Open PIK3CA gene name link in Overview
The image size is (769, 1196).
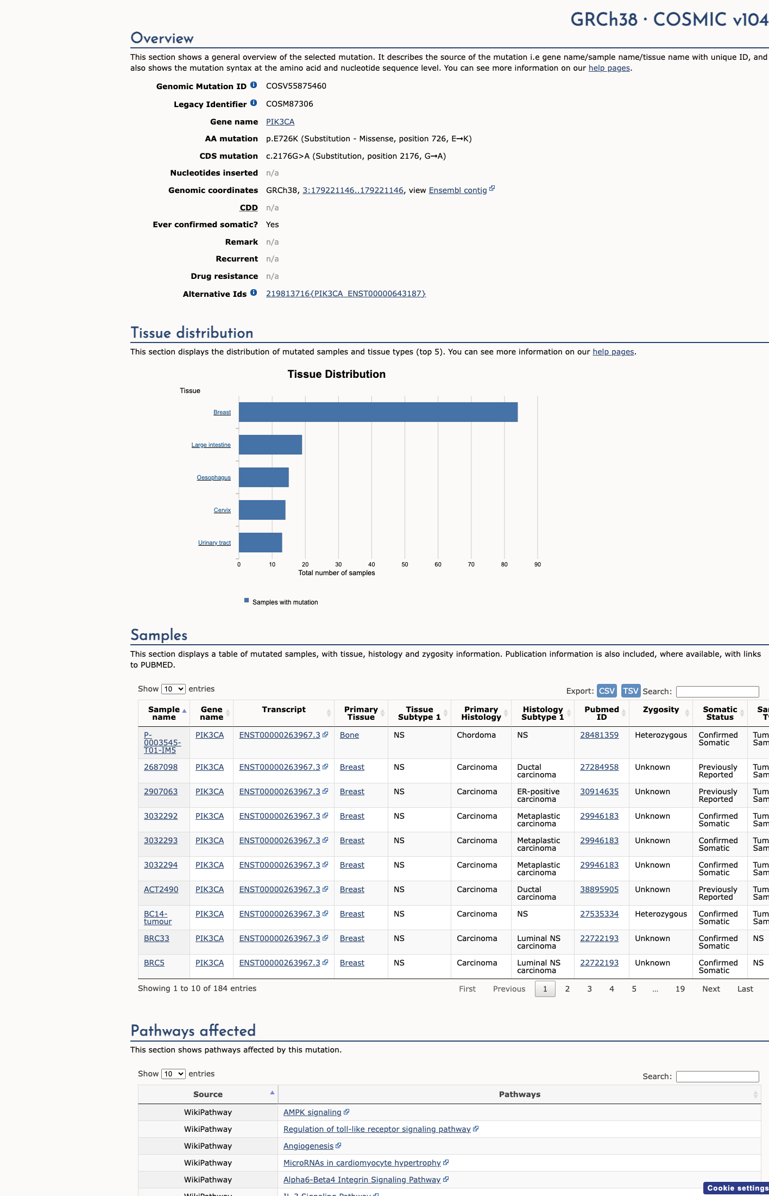pos(280,122)
